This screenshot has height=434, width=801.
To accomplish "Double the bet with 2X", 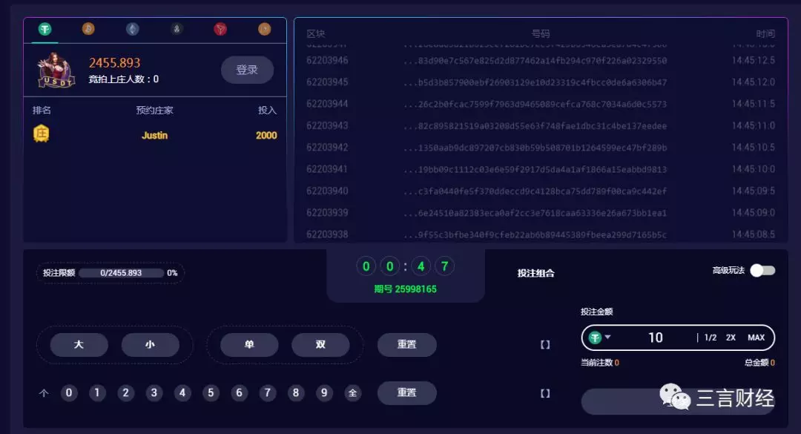I will [x=731, y=338].
